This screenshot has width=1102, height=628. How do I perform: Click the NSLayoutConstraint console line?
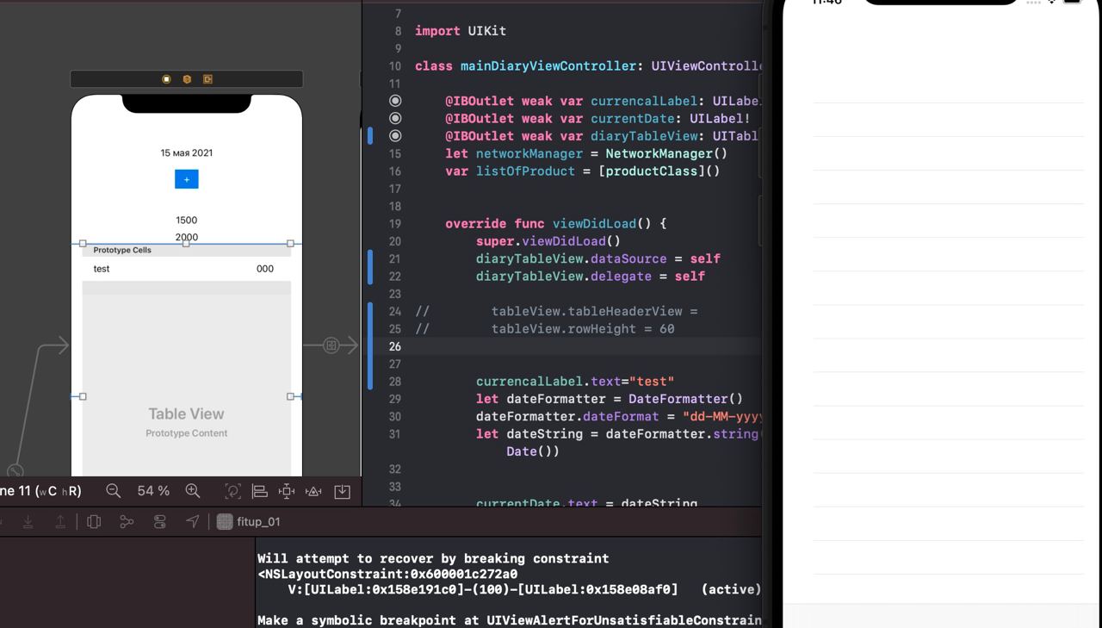[387, 574]
